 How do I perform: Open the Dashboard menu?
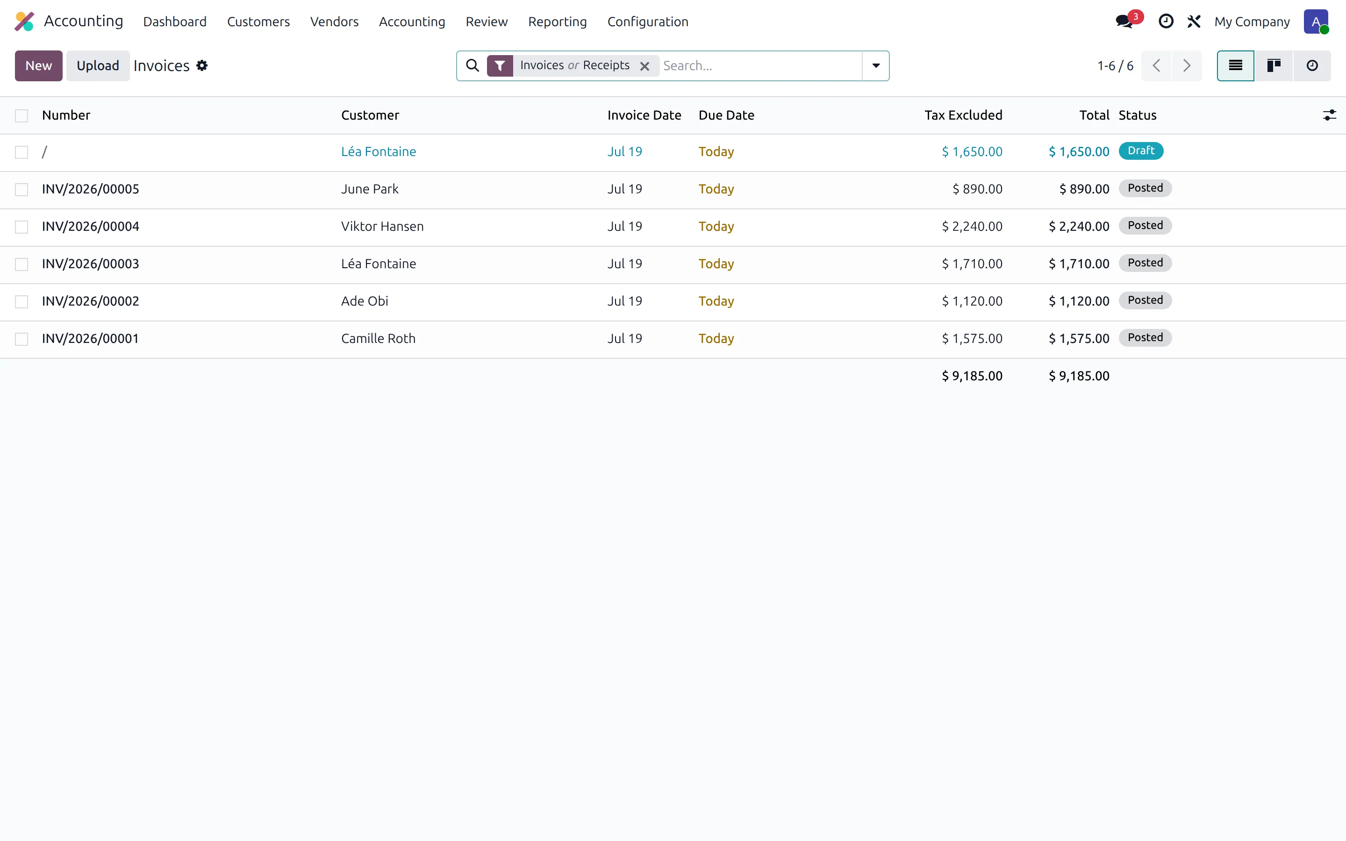click(x=175, y=21)
